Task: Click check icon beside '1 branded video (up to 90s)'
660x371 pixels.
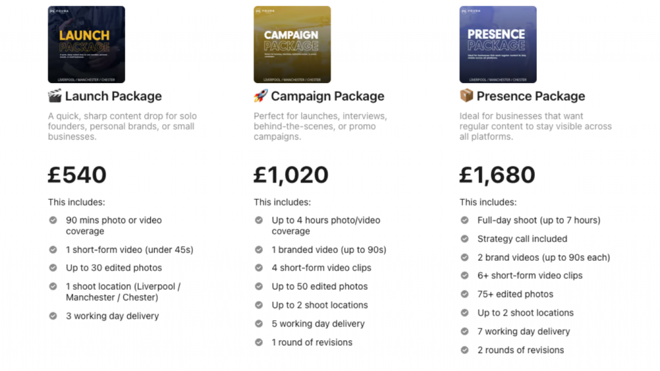Action: coord(259,249)
